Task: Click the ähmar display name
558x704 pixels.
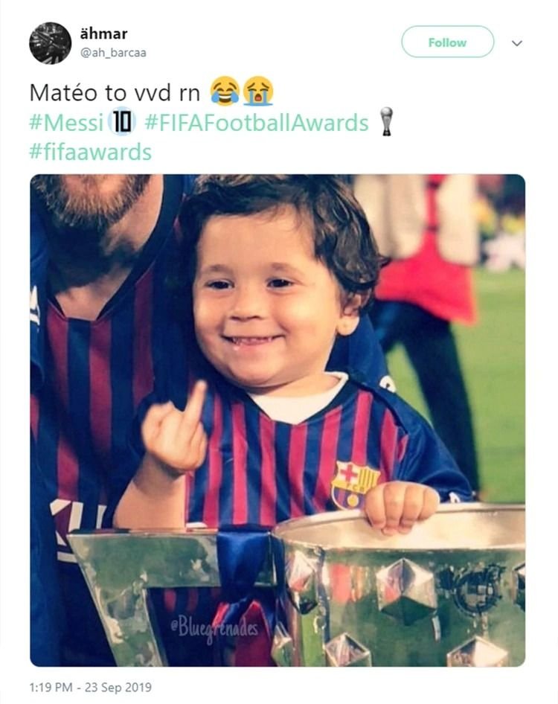Action: pyautogui.click(x=103, y=33)
